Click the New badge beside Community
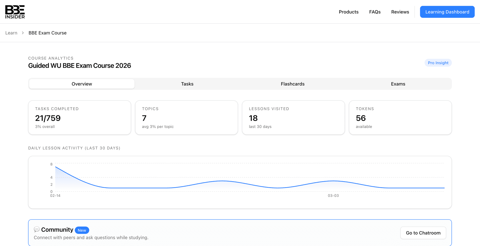Viewport: 480px width, 246px height. [82, 230]
